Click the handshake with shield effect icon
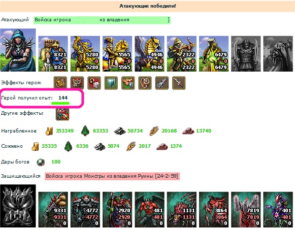Screen dimensions: 295x230 pos(128,83)
